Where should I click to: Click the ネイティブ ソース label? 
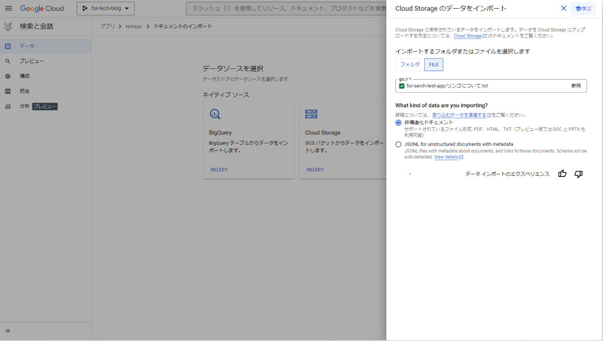click(x=226, y=95)
